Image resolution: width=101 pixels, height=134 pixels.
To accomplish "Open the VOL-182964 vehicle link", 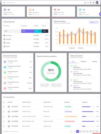I will 15,111.
